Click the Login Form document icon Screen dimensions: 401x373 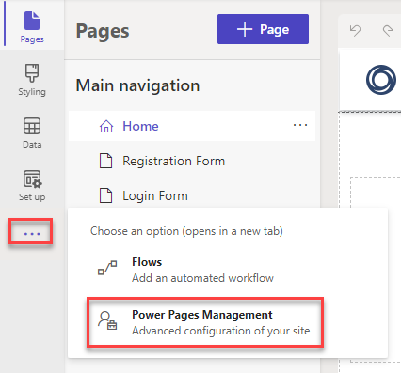coord(105,195)
